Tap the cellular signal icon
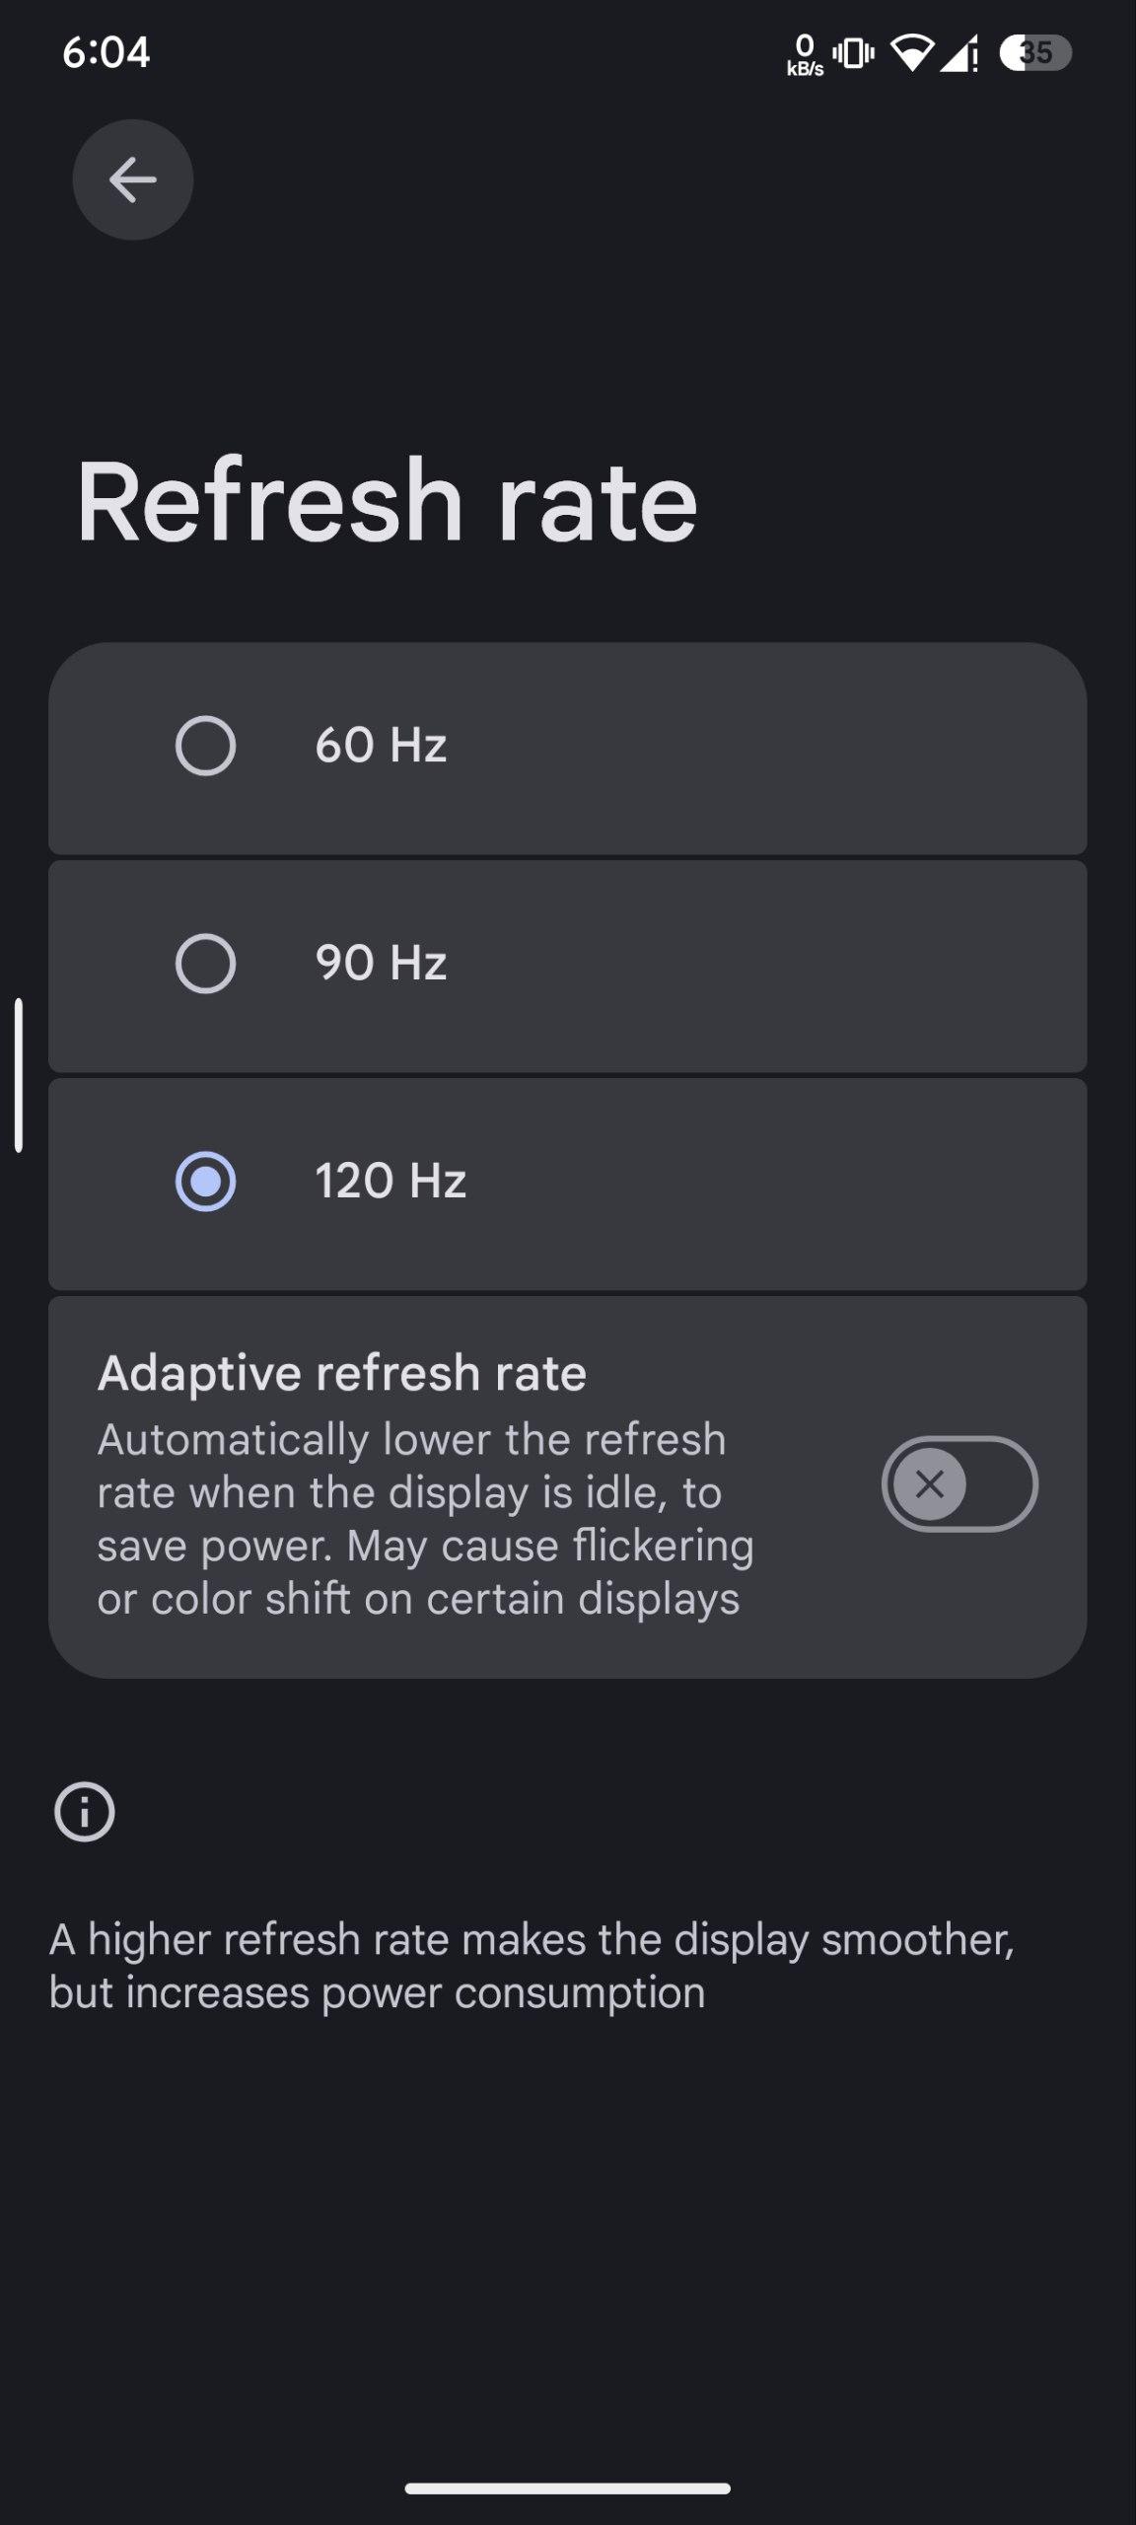This screenshot has height=2525, width=1136. pos(958,52)
